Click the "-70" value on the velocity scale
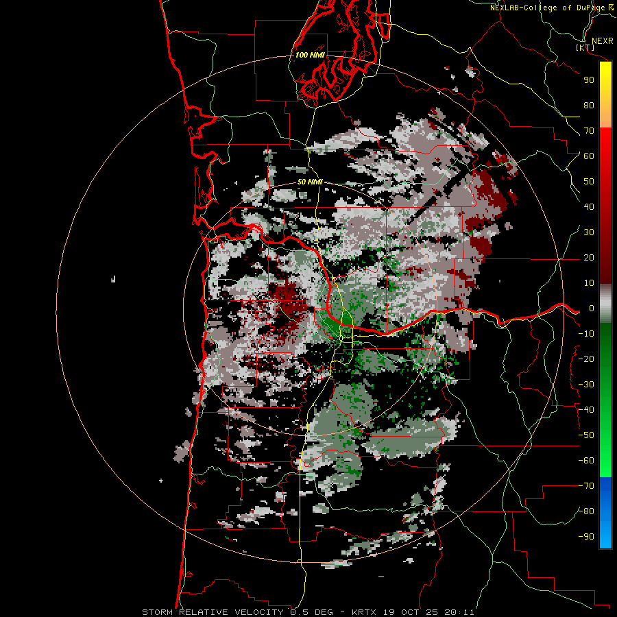This screenshot has width=617, height=617. [x=586, y=486]
